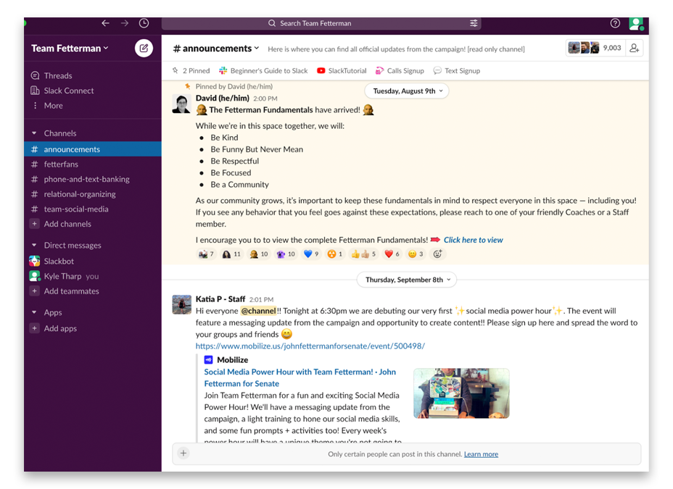The image size is (673, 489).
Task: Go back in navigation history
Action: [106, 23]
